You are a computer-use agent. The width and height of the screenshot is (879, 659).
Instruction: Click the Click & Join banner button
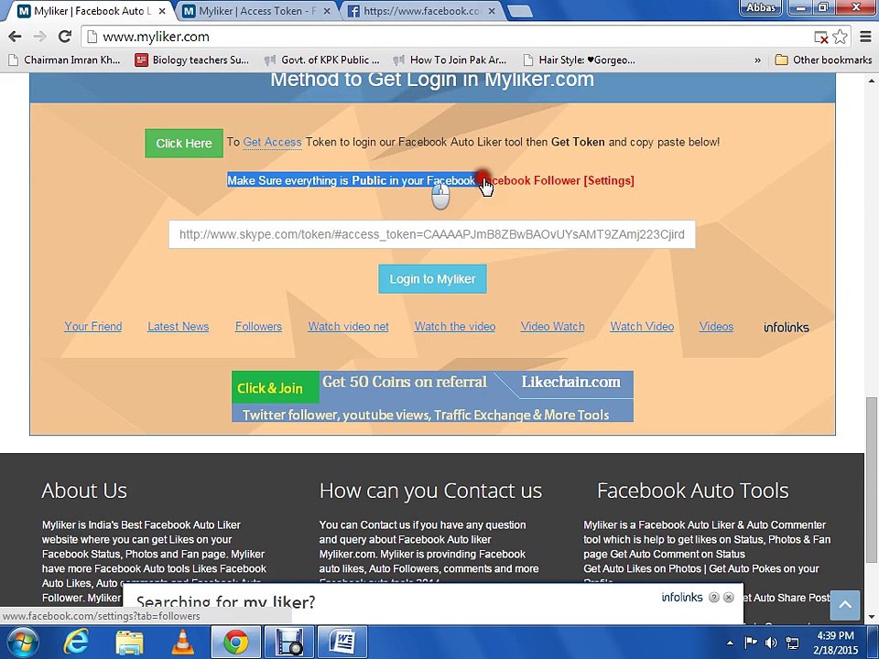(x=276, y=387)
